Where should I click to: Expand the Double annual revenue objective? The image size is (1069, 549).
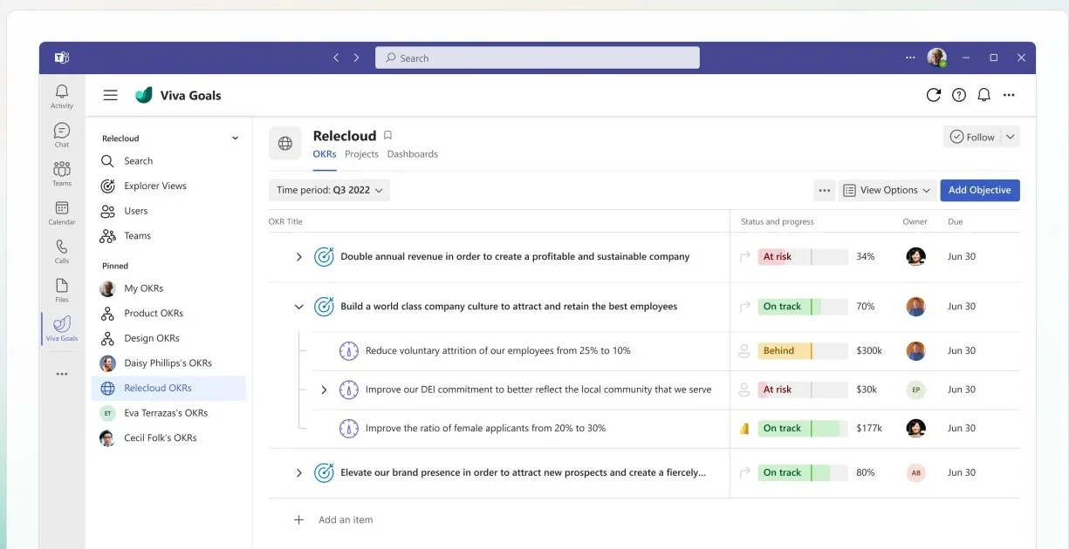298,257
